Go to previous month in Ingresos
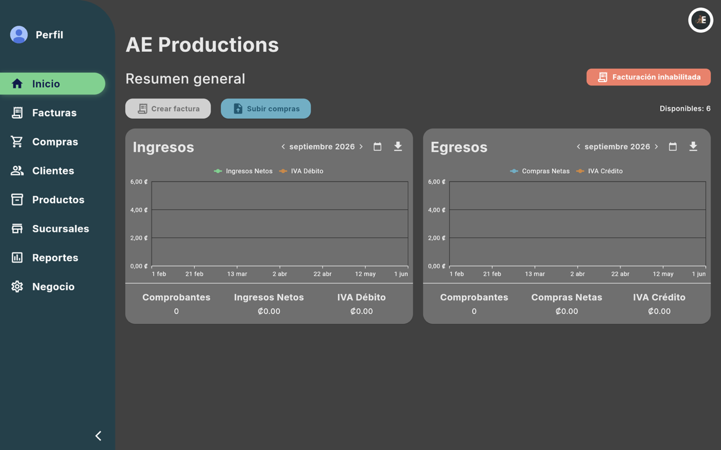Viewport: 721px width, 450px height. point(283,147)
